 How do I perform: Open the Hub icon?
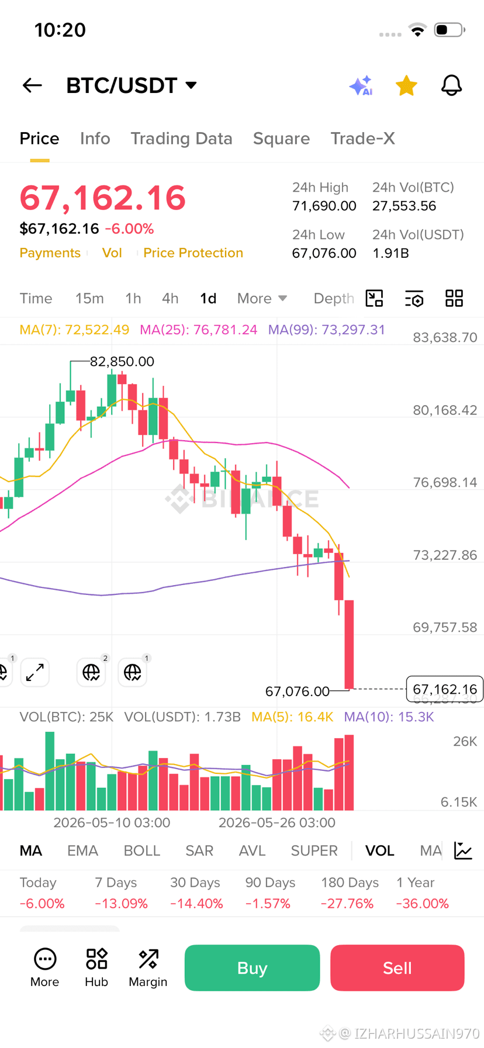click(x=96, y=967)
